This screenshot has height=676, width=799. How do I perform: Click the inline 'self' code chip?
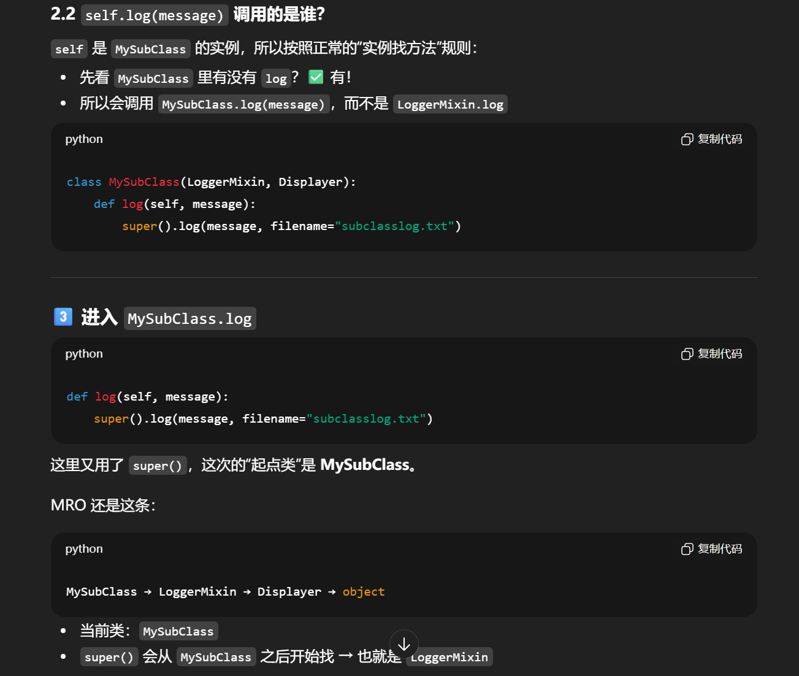(69, 49)
